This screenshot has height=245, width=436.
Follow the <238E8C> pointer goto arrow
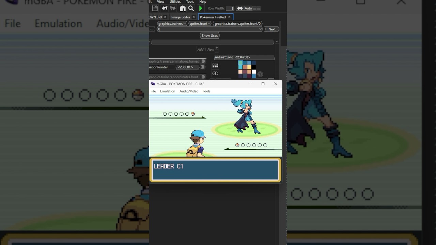203,67
